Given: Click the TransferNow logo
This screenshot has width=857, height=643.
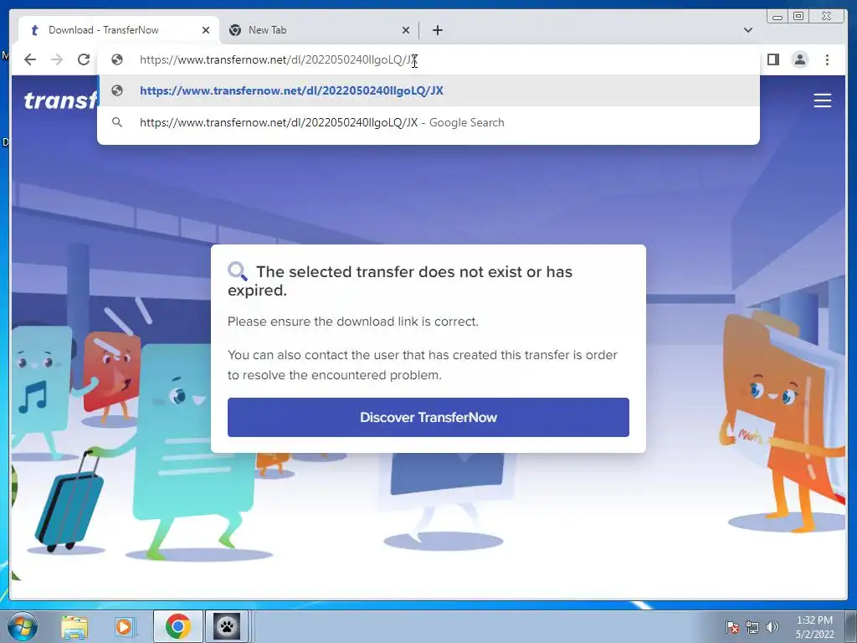Looking at the screenshot, I should point(60,100).
